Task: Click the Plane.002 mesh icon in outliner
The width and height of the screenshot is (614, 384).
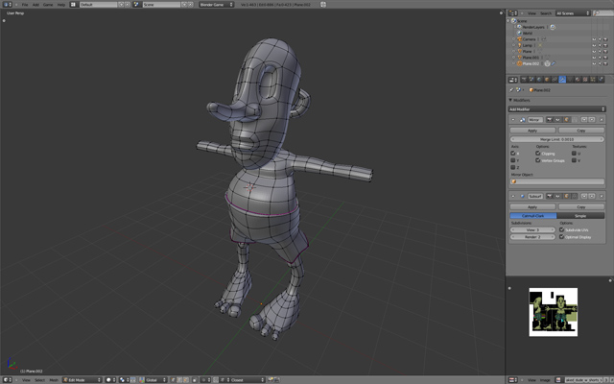Action: point(519,64)
